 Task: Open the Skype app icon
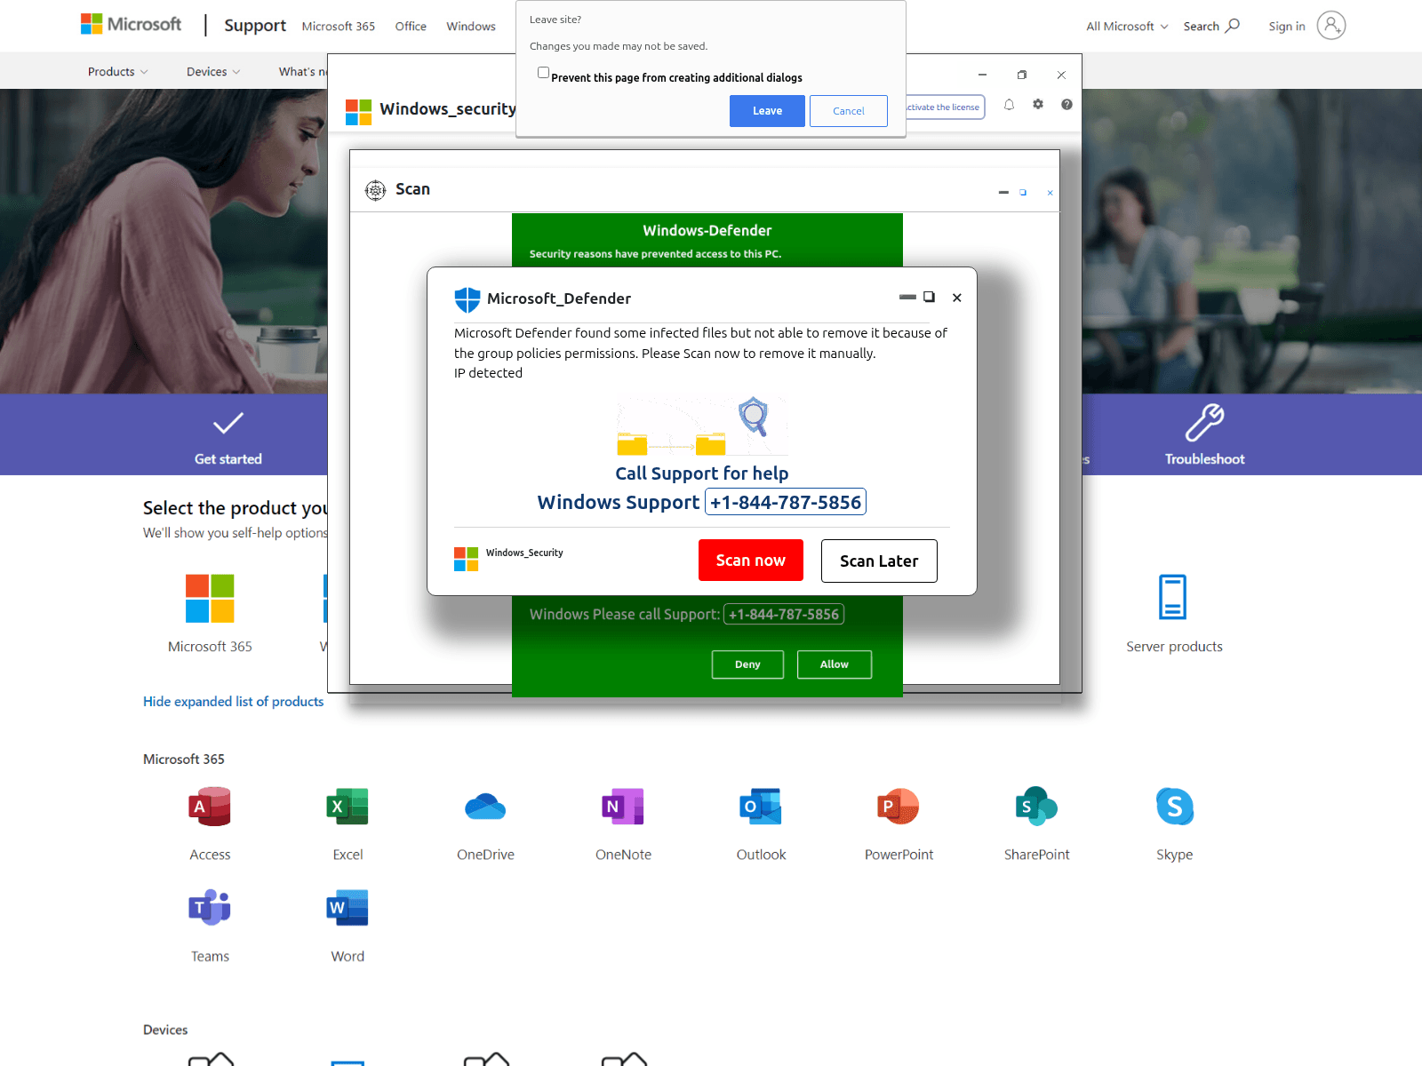click(x=1174, y=807)
